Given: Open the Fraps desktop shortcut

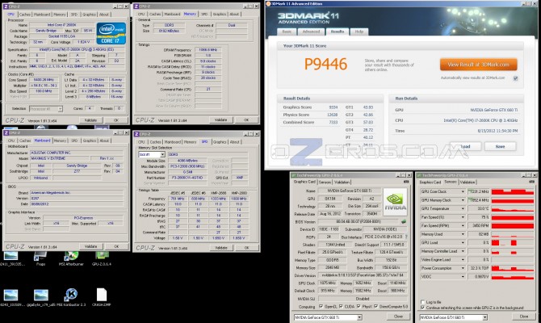Looking at the screenshot, I should pyautogui.click(x=40, y=257).
